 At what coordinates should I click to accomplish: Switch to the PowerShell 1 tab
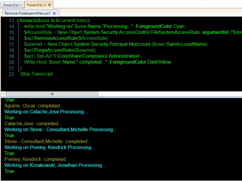(11, 5)
